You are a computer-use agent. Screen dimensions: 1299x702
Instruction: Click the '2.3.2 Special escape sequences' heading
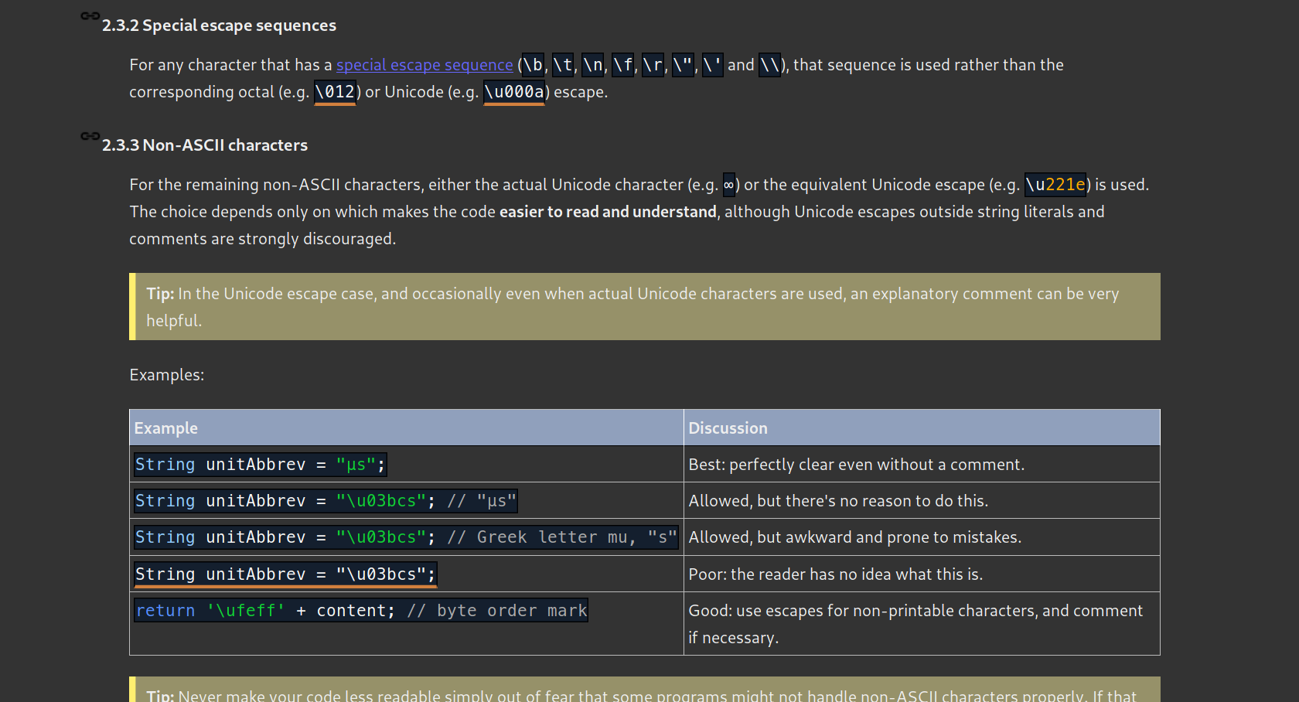[x=219, y=26]
